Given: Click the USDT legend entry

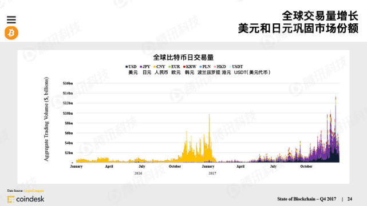Looking at the screenshot, I should [x=236, y=67].
